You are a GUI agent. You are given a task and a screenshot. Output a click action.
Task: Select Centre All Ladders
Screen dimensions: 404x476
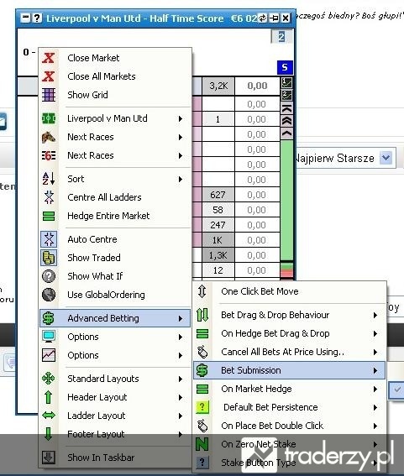coord(115,197)
